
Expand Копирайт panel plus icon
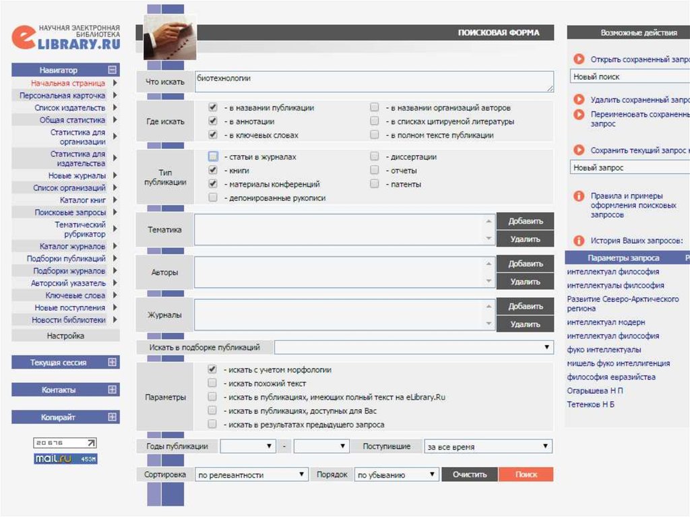(x=113, y=417)
